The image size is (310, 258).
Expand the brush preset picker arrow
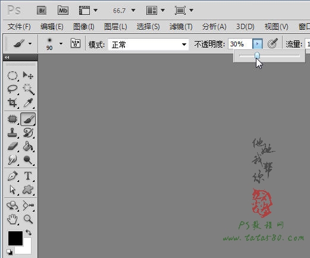point(61,43)
